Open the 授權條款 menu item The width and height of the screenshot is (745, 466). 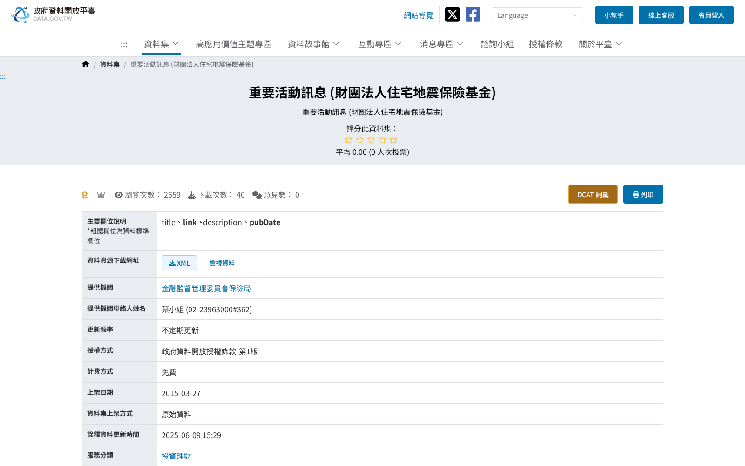tap(545, 44)
